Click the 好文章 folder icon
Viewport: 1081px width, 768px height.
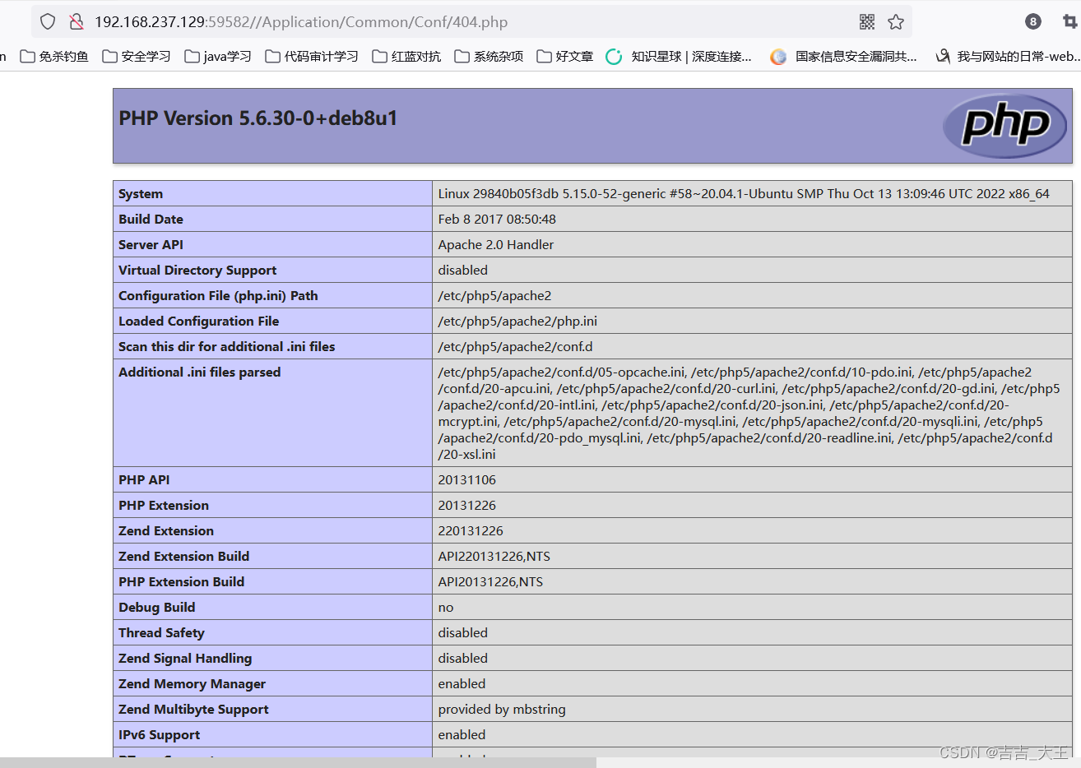pos(544,57)
